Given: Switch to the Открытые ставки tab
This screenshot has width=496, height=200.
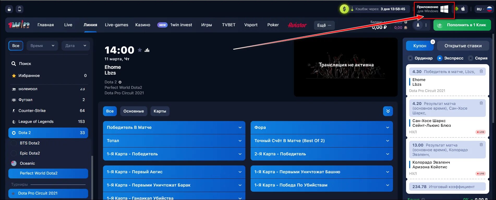Looking at the screenshot, I should point(463,46).
